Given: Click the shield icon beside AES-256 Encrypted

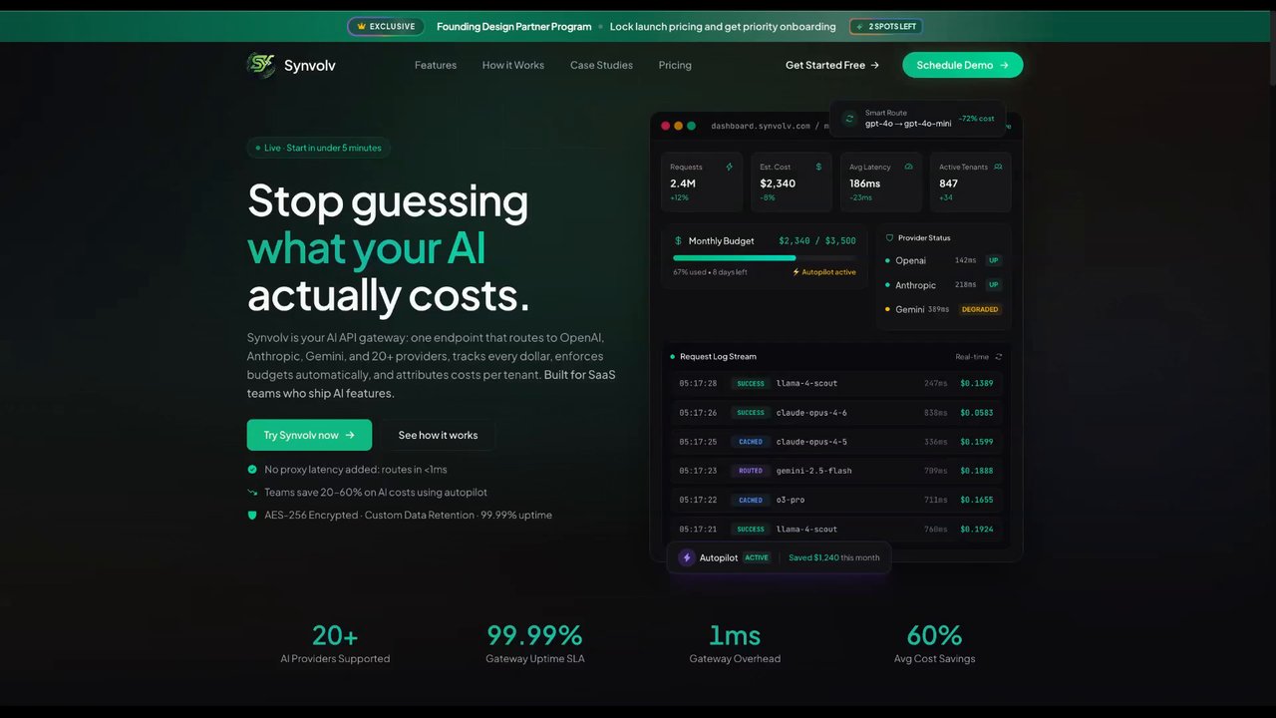Looking at the screenshot, I should 252,516.
